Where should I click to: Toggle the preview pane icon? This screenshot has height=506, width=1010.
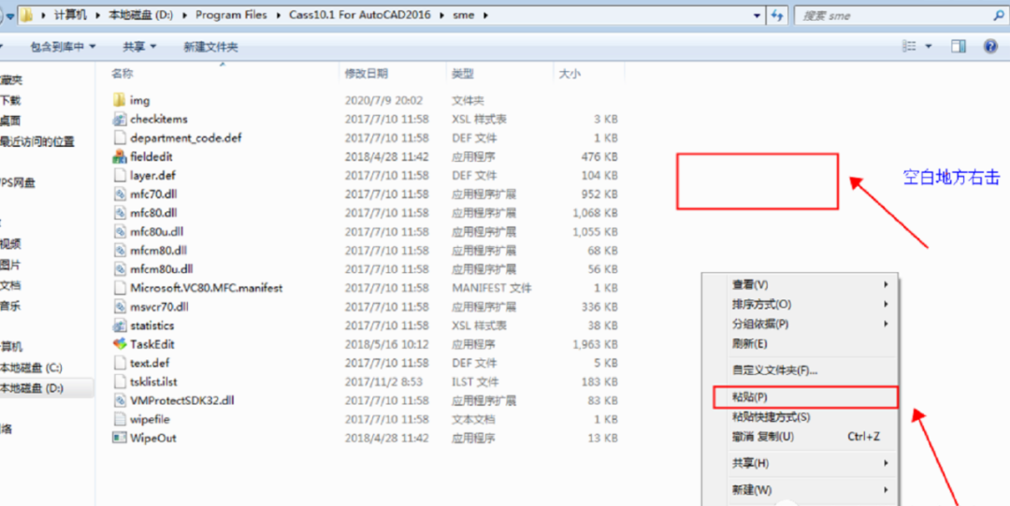coord(959,46)
